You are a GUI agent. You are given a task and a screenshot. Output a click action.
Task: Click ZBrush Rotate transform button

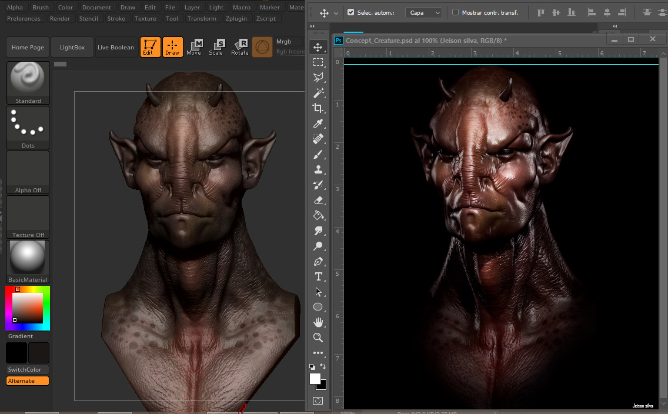point(239,47)
